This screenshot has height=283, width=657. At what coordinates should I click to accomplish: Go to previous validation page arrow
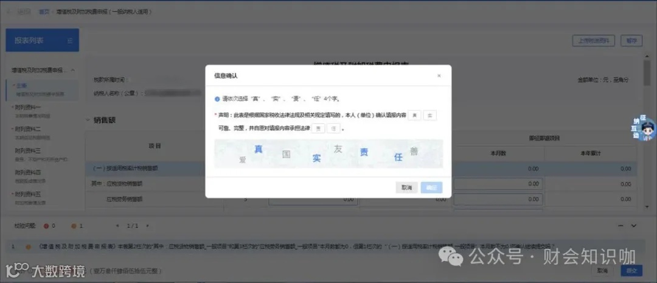pos(118,226)
